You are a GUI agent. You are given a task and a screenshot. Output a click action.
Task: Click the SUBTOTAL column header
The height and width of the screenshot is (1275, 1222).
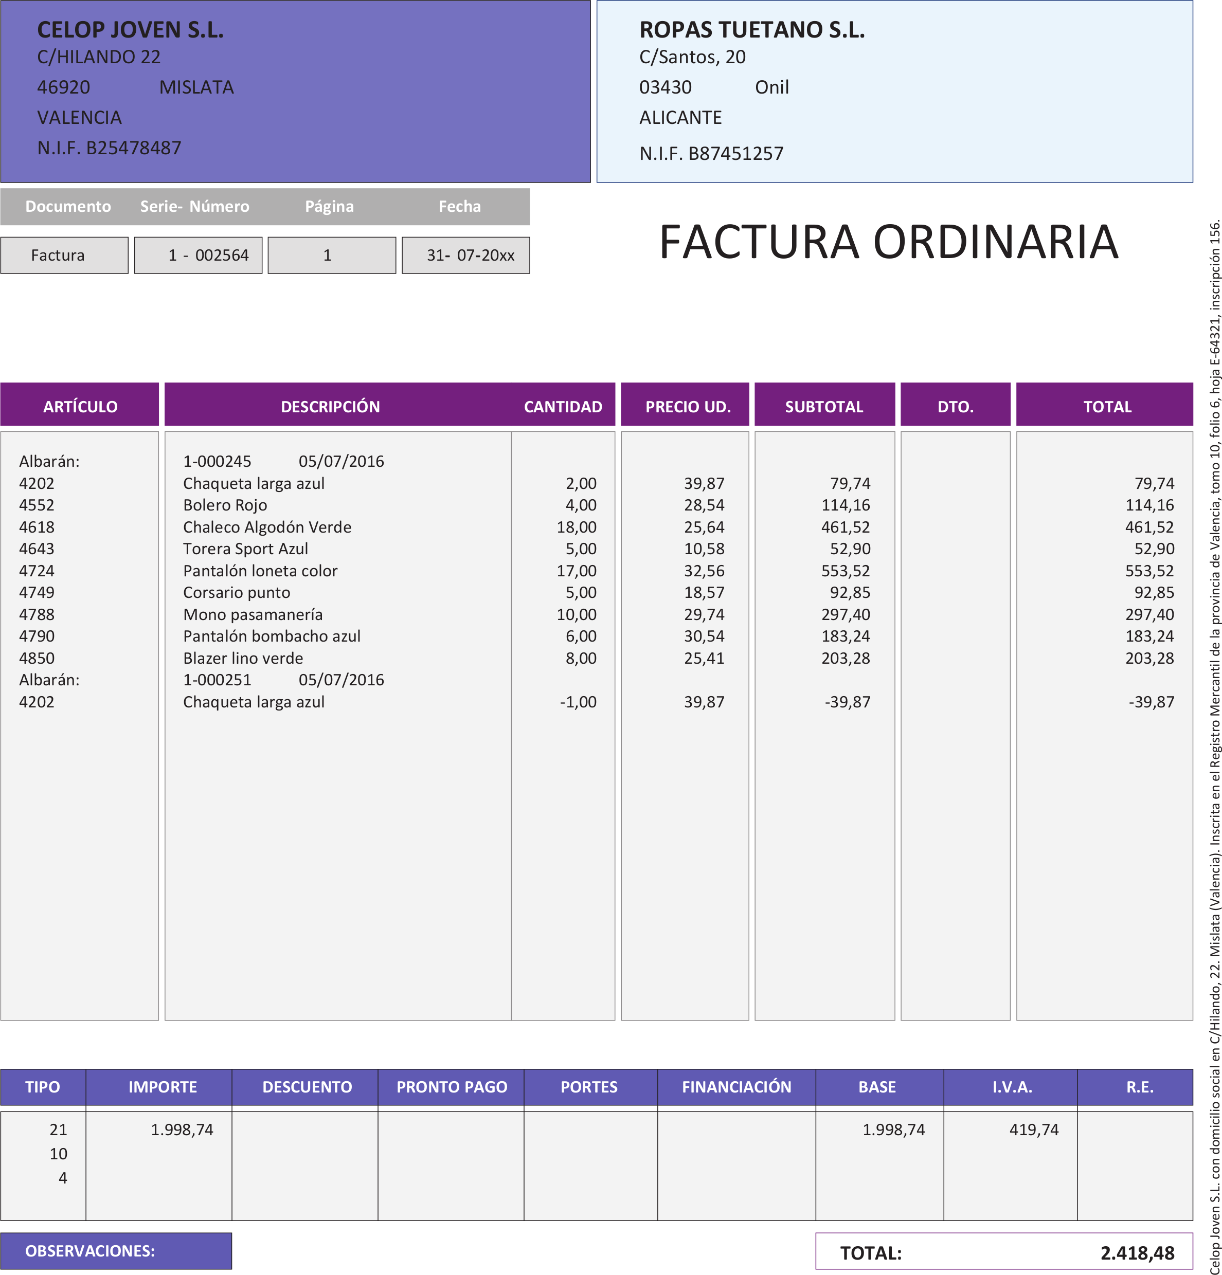coord(824,406)
